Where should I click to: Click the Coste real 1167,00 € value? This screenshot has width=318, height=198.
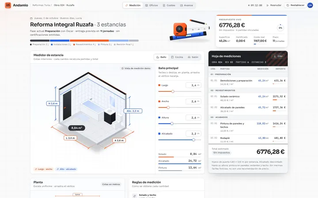click(260, 41)
